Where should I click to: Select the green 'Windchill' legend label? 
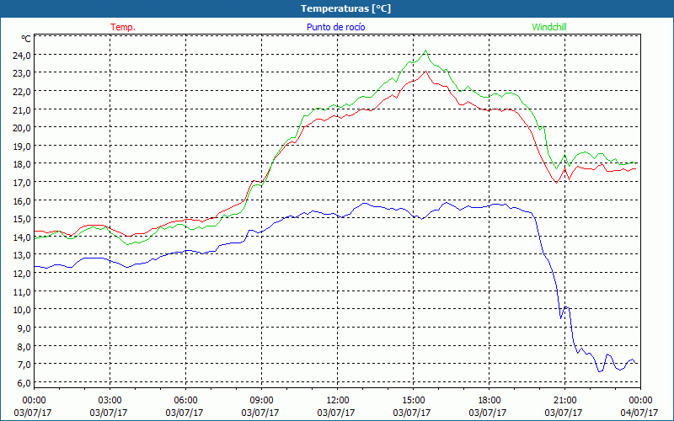(x=549, y=27)
